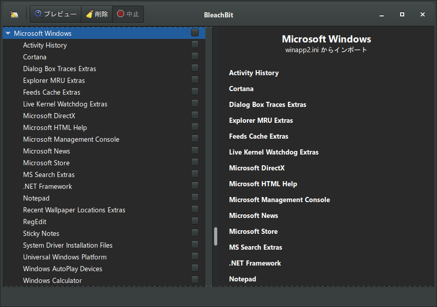Tick the Cortana checkbox

195,56
